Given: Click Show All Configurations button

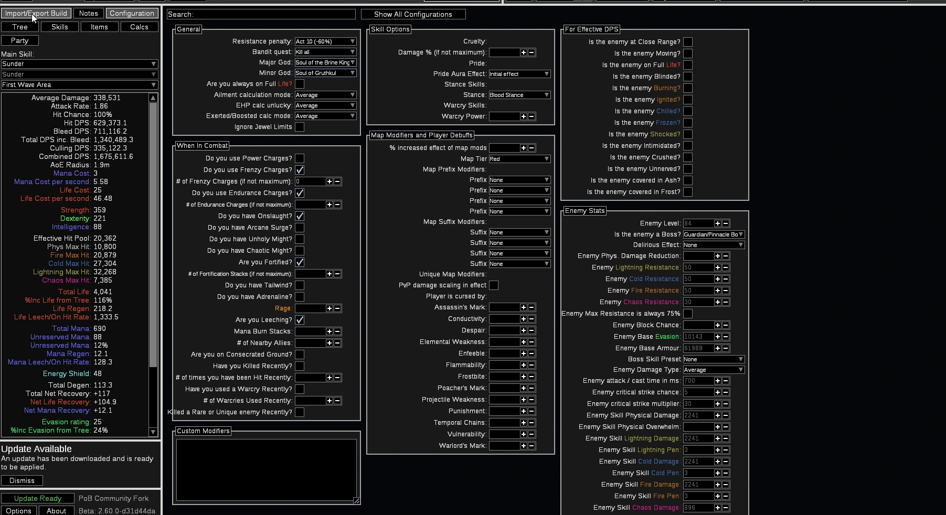Looking at the screenshot, I should pos(413,14).
